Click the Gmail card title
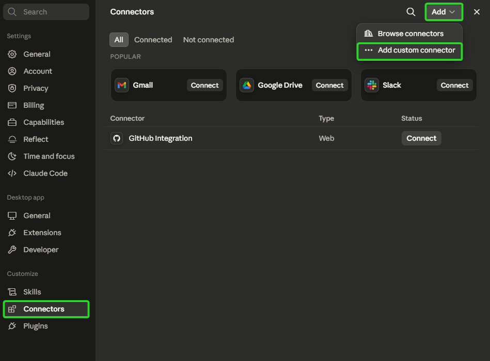The image size is (490, 361). click(x=143, y=85)
